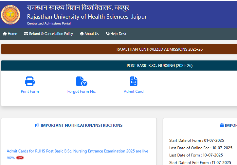
Task: Click the Refund policy card icon
Action: click(26, 34)
